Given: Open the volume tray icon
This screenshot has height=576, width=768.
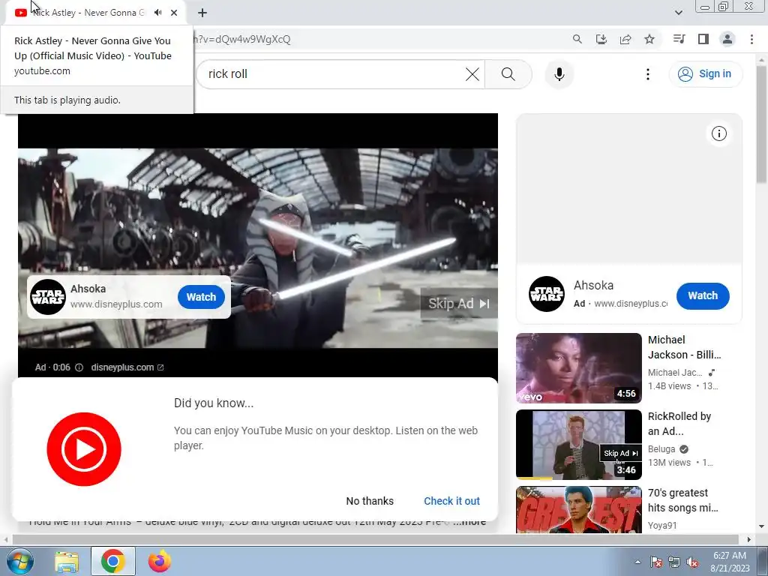Looking at the screenshot, I should [x=692, y=562].
